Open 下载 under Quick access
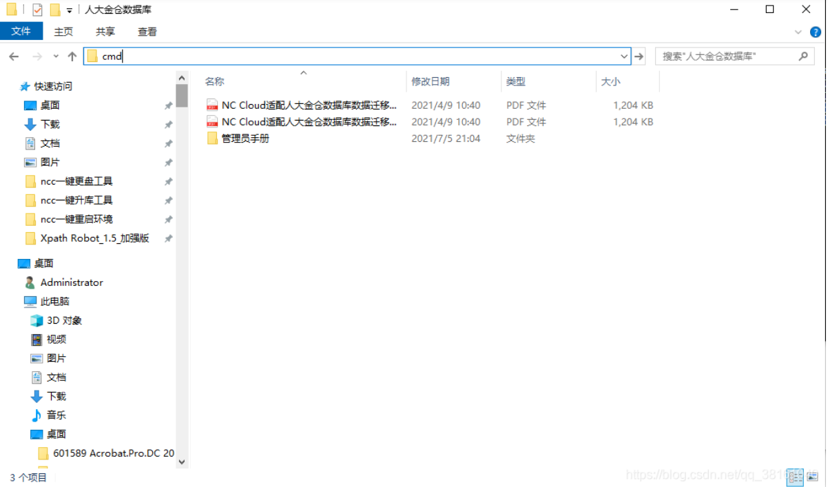The image size is (828, 487). [x=50, y=124]
